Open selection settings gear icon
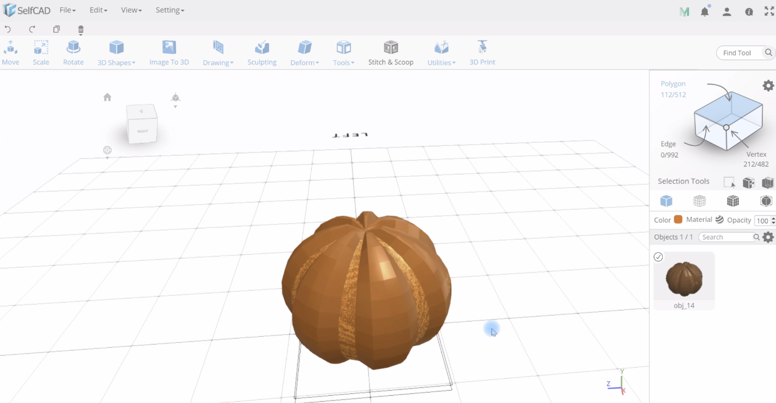This screenshot has height=403, width=776. click(x=768, y=86)
